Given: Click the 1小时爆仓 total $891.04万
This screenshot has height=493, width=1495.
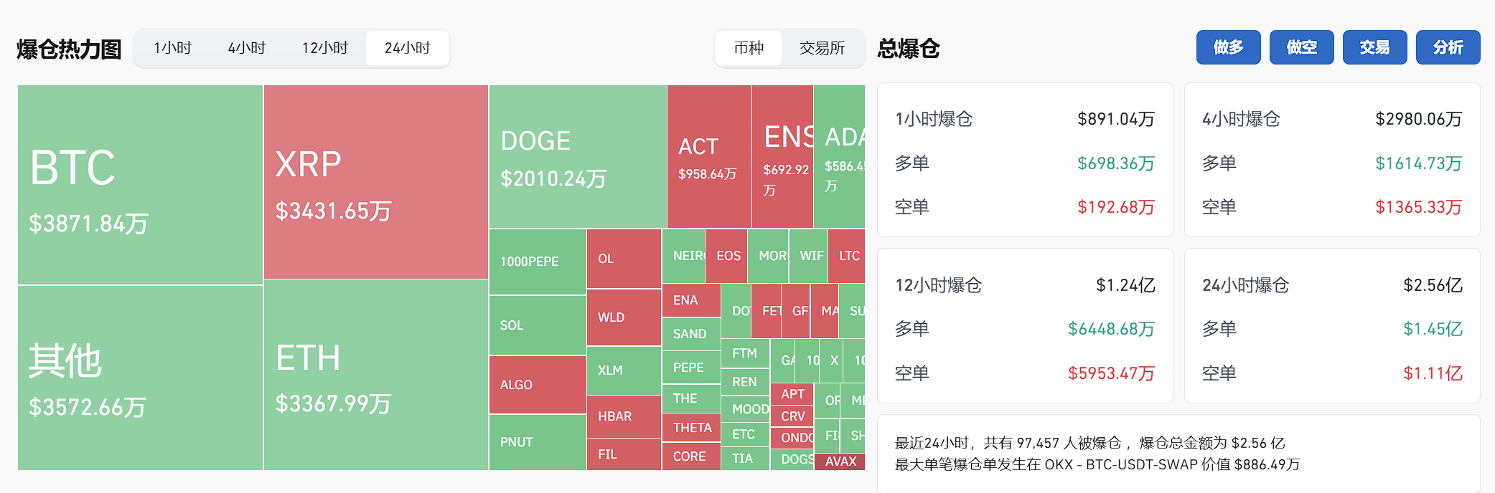Looking at the screenshot, I should point(1116,119).
